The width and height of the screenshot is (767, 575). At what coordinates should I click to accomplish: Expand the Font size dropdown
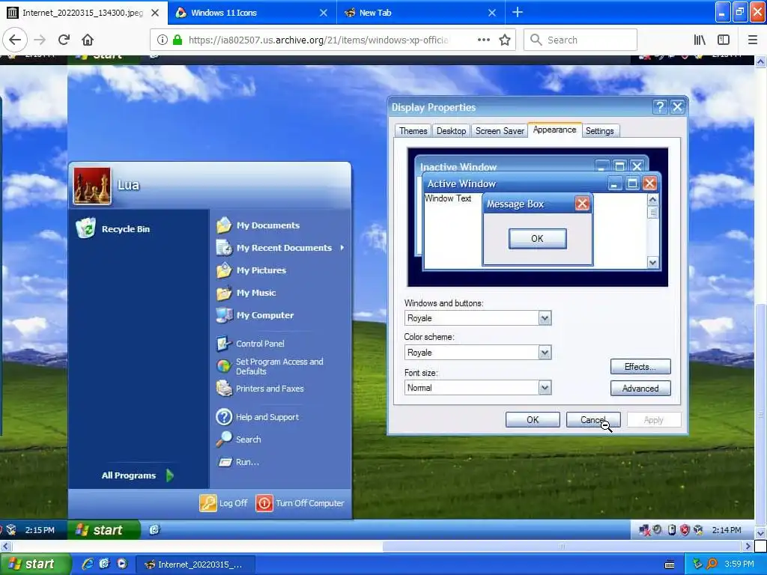tap(545, 388)
